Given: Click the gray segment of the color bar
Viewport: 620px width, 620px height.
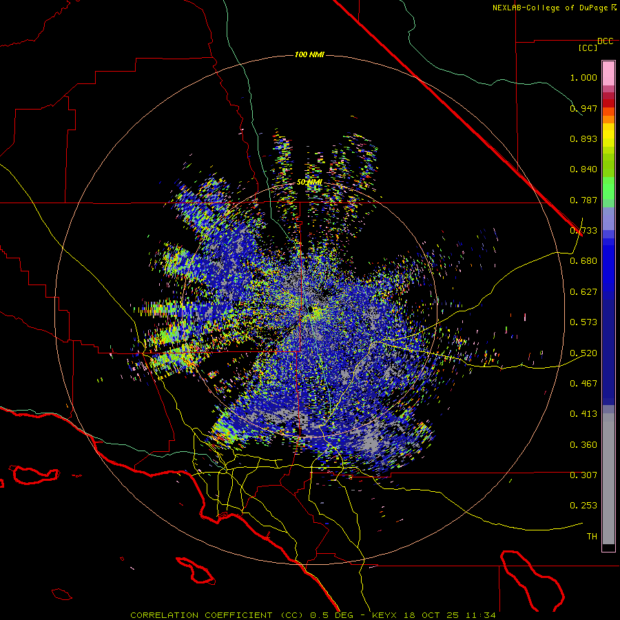Looking at the screenshot, I should tap(608, 479).
